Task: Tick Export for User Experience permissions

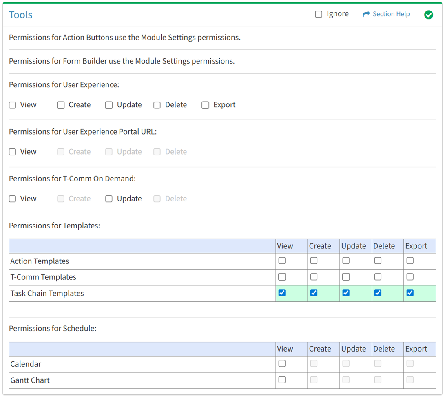Action: click(205, 105)
